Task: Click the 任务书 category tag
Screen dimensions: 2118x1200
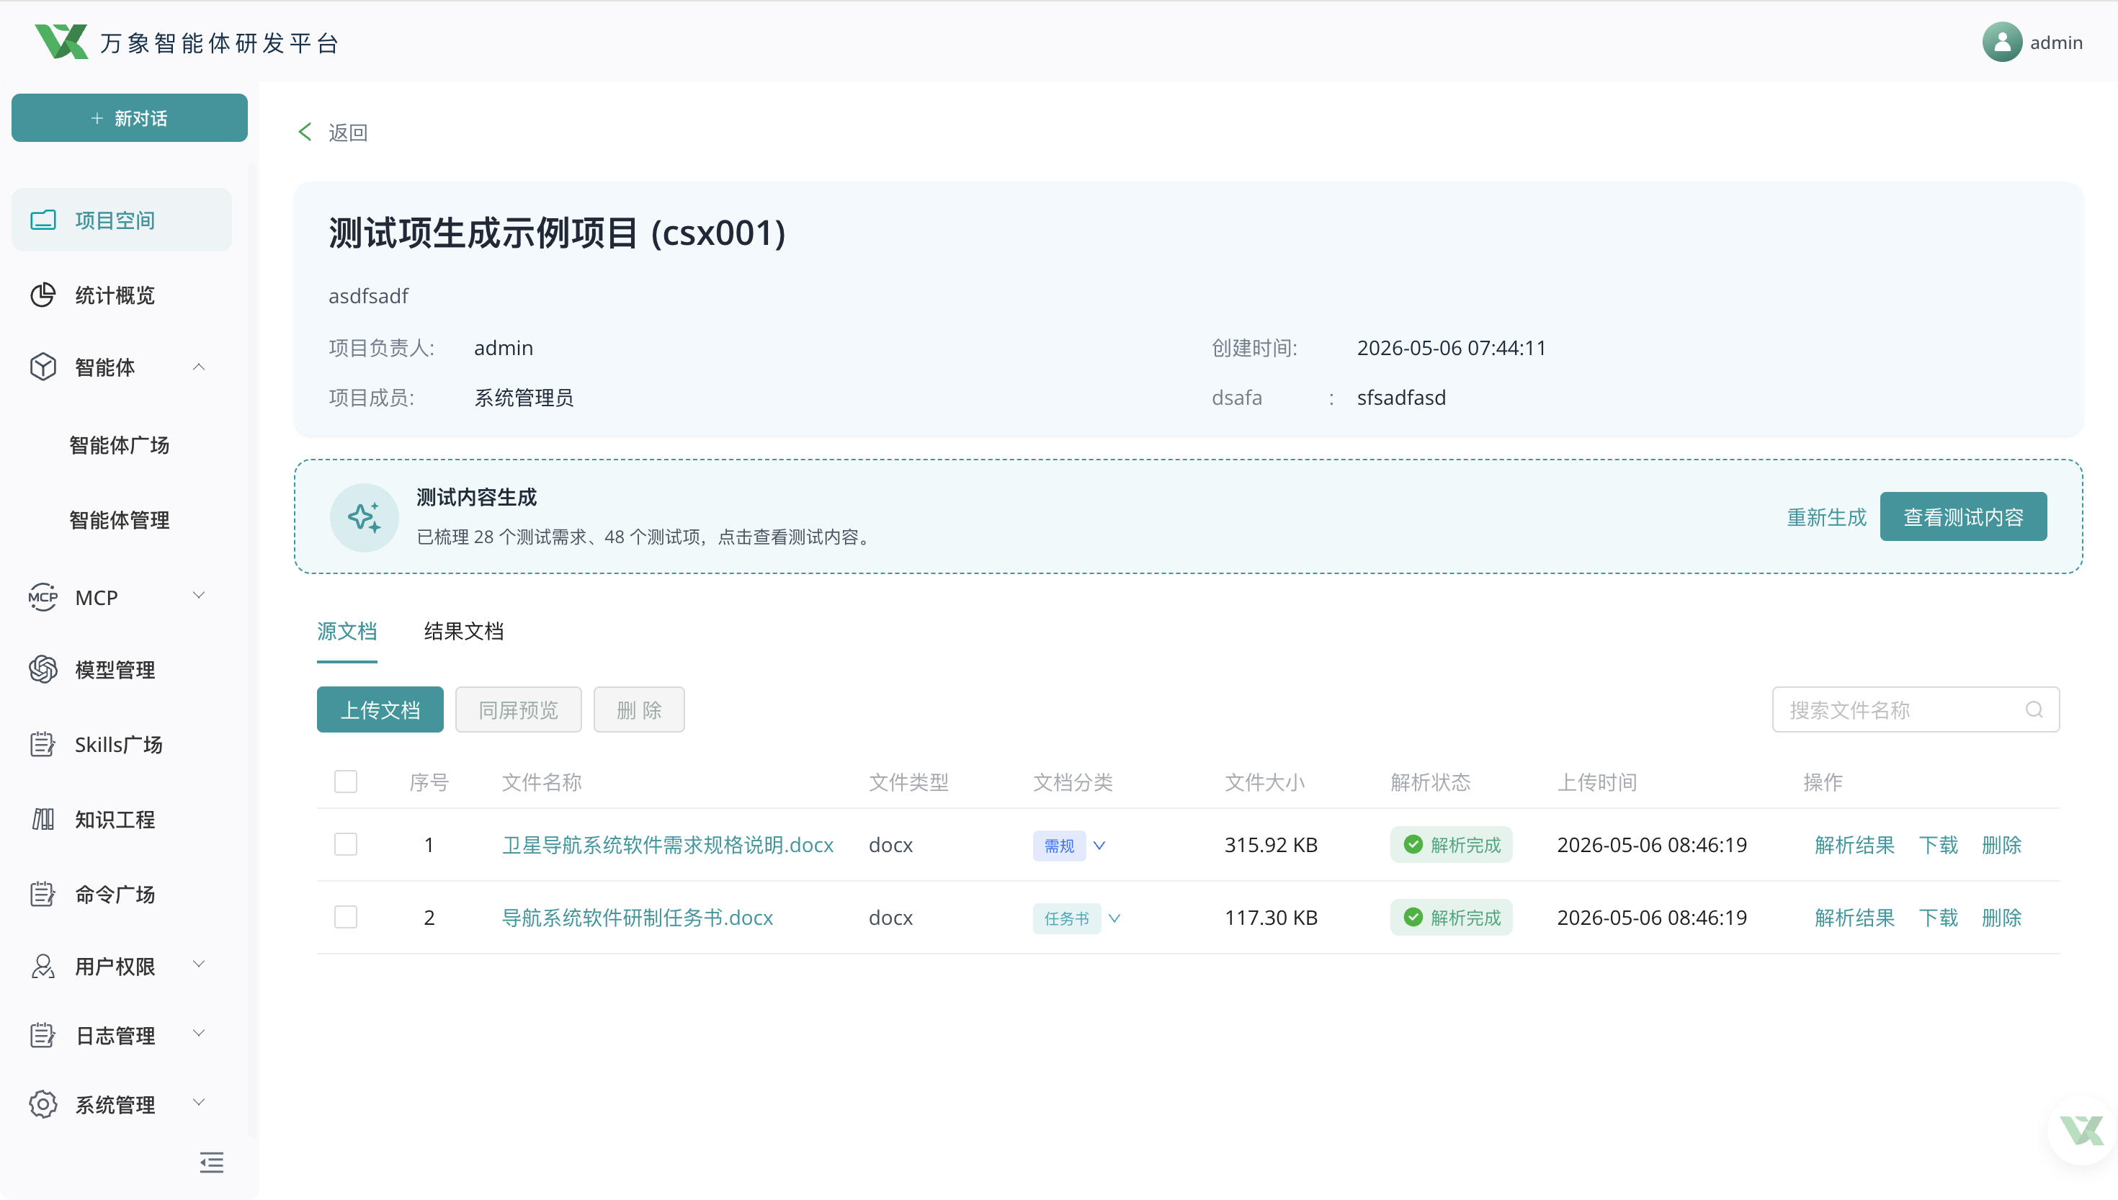Action: (x=1066, y=918)
